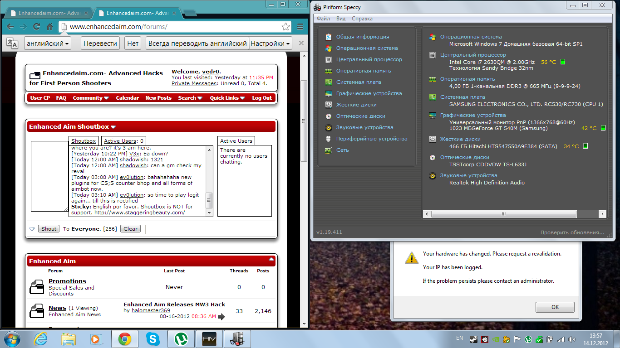The height and width of the screenshot is (348, 620).
Task: Open uTorrent tray icon
Action: coord(528,339)
